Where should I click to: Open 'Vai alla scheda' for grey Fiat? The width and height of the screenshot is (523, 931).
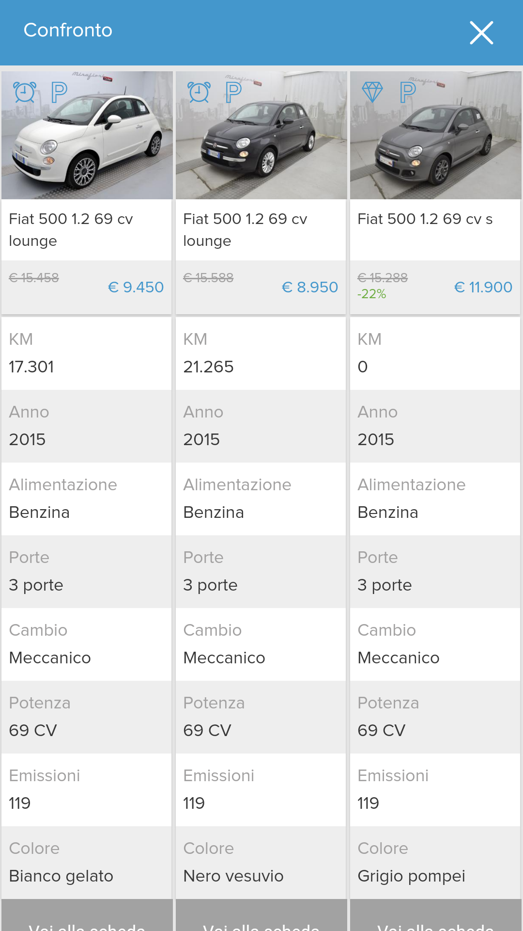pyautogui.click(x=436, y=920)
